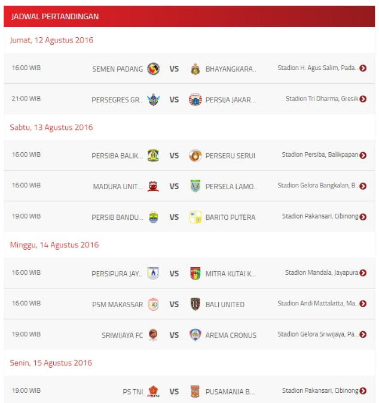Select the Jadwal Pertandingan header bar

pyautogui.click(x=189, y=16)
